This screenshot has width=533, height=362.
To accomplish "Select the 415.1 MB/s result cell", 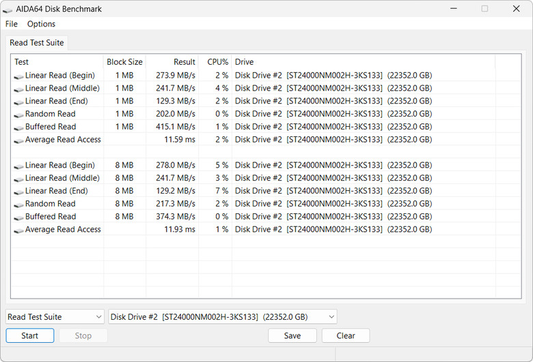I will click(176, 127).
